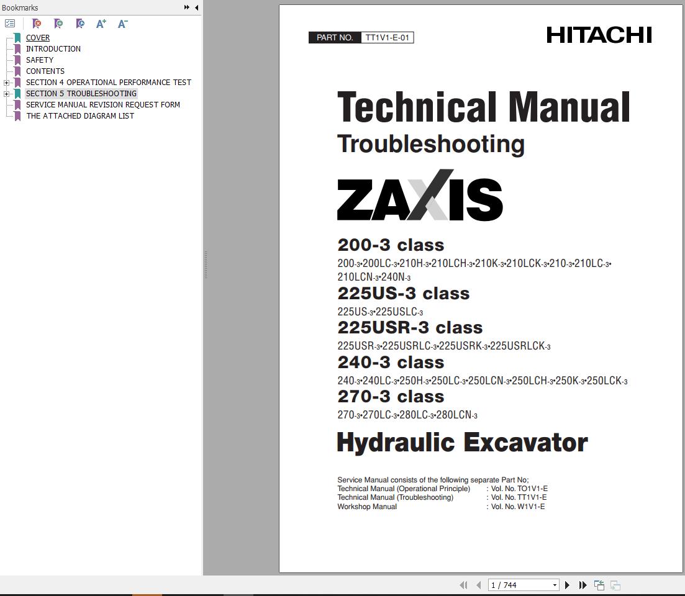The width and height of the screenshot is (685, 596).
Task: Click the text Vol. No. TO1V1-E
Action: tap(519, 489)
